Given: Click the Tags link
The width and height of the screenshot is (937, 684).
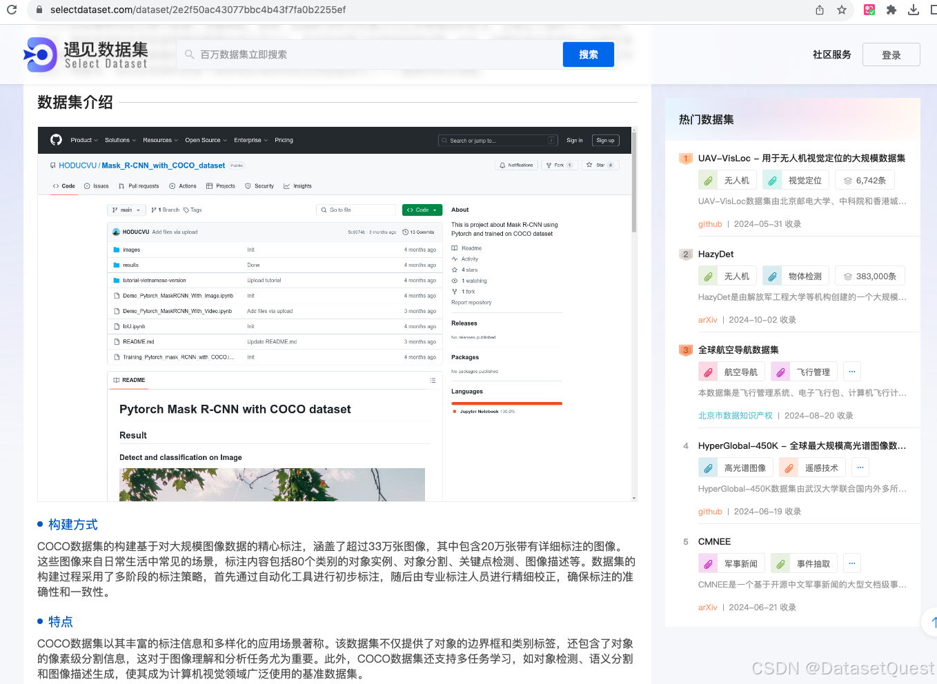Looking at the screenshot, I should pyautogui.click(x=193, y=210).
